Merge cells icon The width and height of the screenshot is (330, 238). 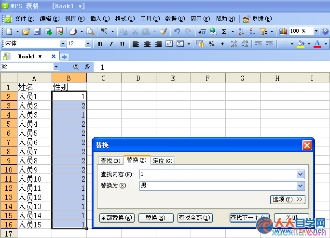[180, 44]
